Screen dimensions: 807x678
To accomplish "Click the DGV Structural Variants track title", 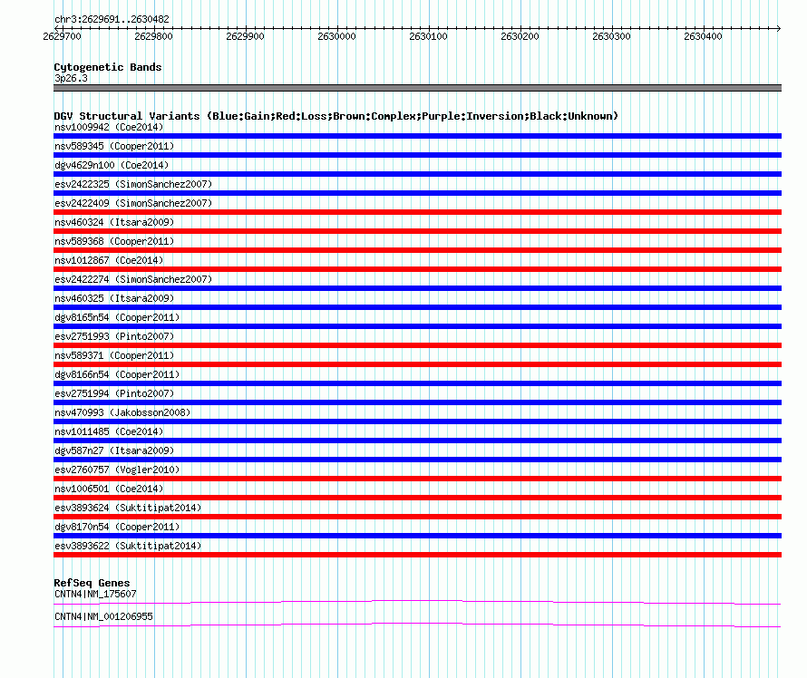I will [335, 116].
